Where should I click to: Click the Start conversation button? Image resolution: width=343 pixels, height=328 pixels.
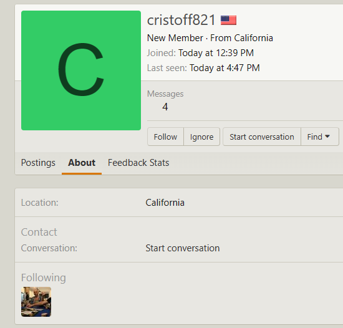pos(262,137)
